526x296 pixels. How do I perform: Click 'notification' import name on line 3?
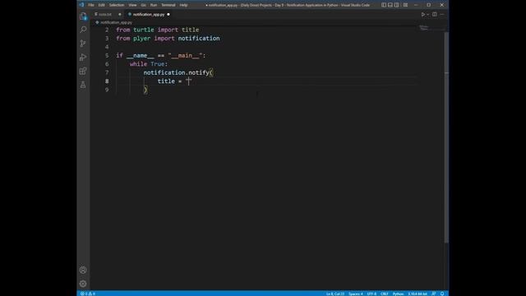(199, 39)
